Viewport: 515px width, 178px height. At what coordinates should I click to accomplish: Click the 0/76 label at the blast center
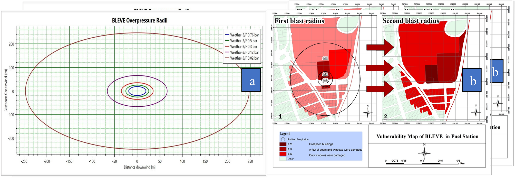pyautogui.click(x=325, y=80)
